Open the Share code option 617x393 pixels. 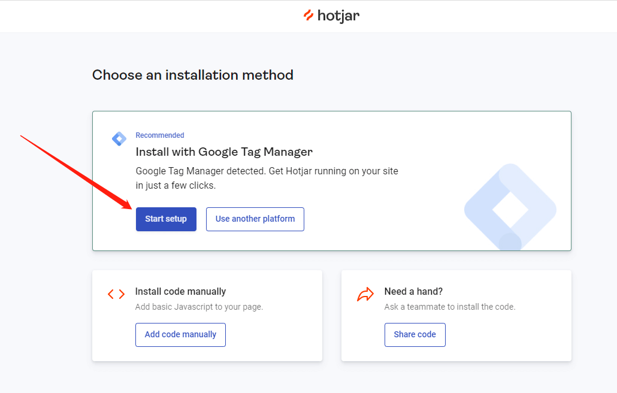pyautogui.click(x=415, y=335)
